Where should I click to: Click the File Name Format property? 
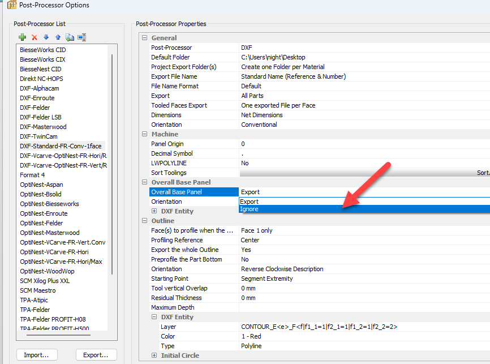point(175,86)
